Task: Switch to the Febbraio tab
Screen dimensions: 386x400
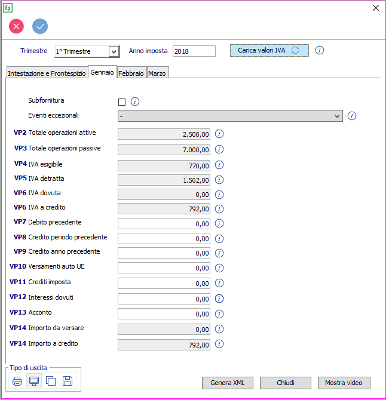Action: 131,73
